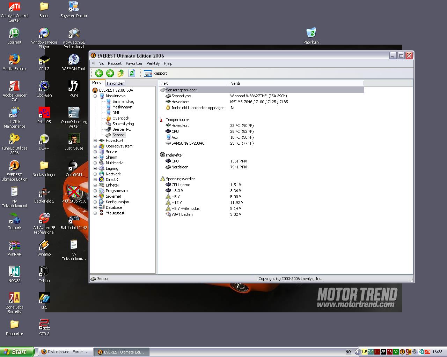Image resolution: width=447 pixels, height=357 pixels.
Task: Open the GTR 2 desktop icon
Action: [44, 327]
